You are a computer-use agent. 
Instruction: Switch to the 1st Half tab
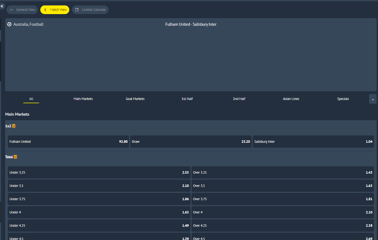coord(187,99)
